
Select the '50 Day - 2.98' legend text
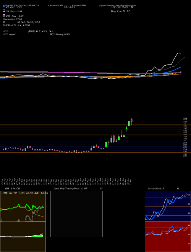[14, 11]
